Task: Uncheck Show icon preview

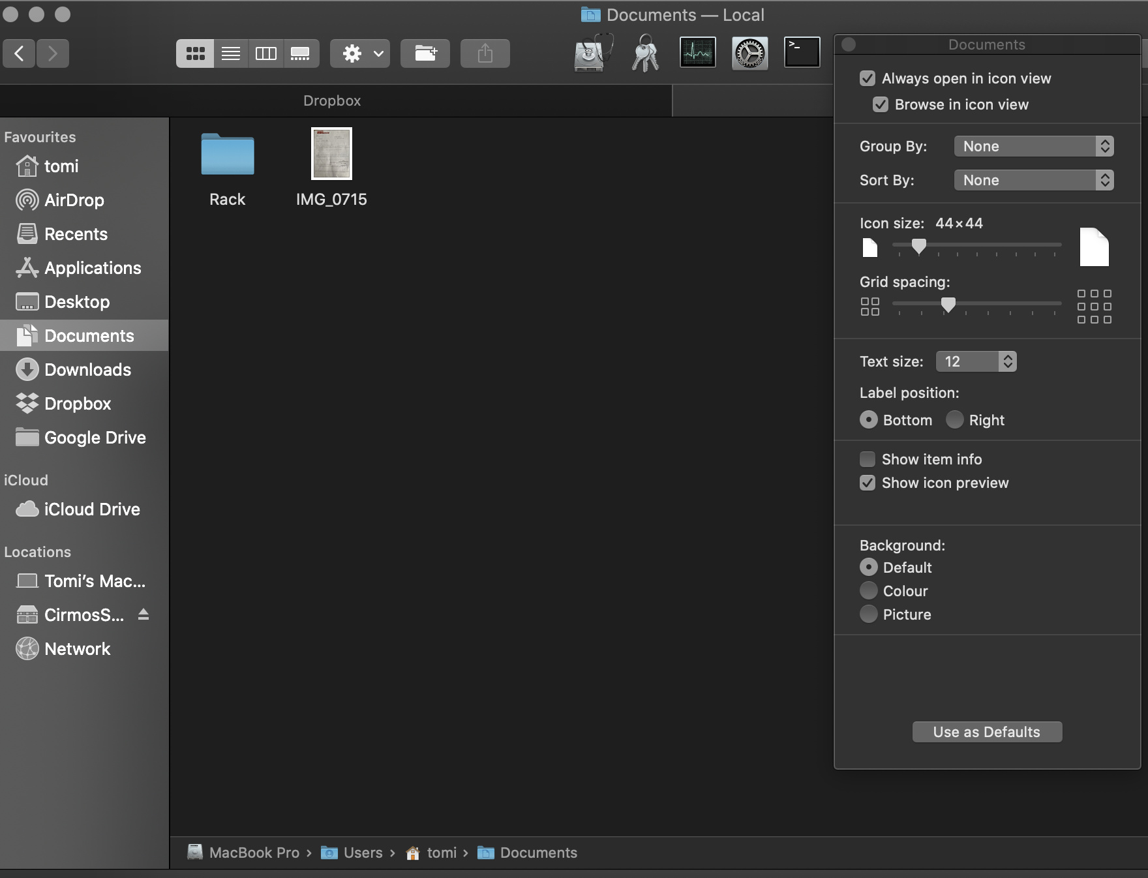Action: 868,483
